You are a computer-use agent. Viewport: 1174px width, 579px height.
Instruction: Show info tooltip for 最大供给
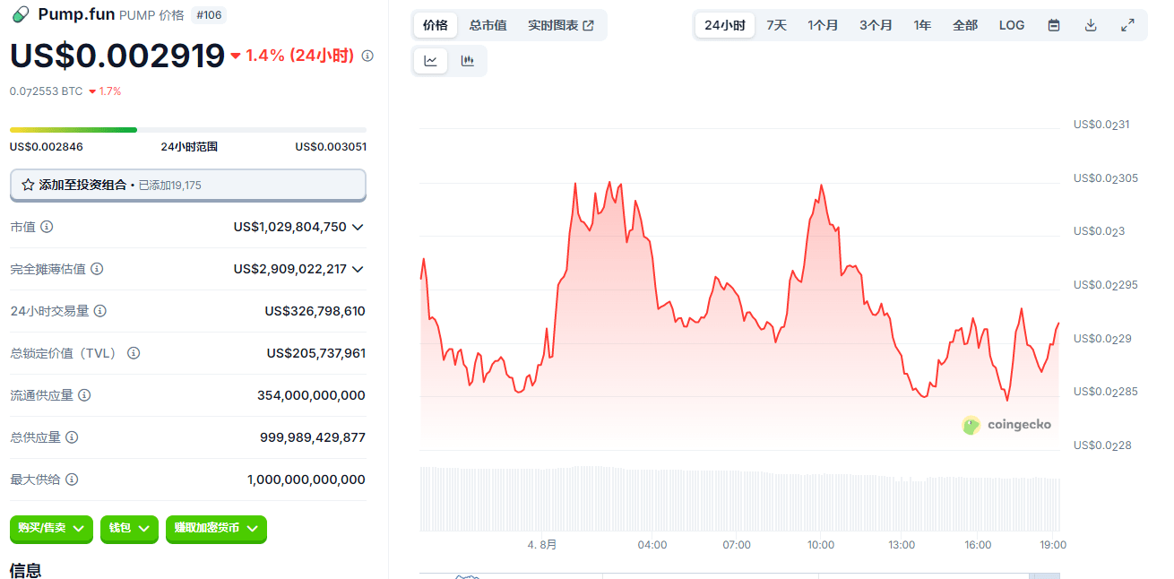point(72,480)
